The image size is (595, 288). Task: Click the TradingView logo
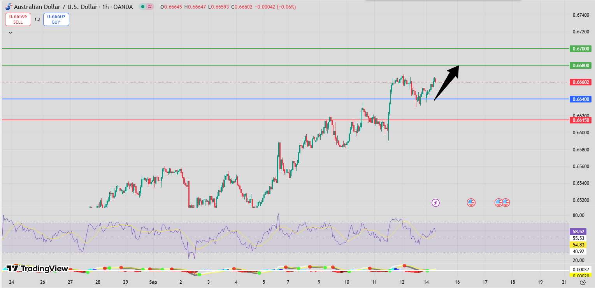tap(37, 269)
